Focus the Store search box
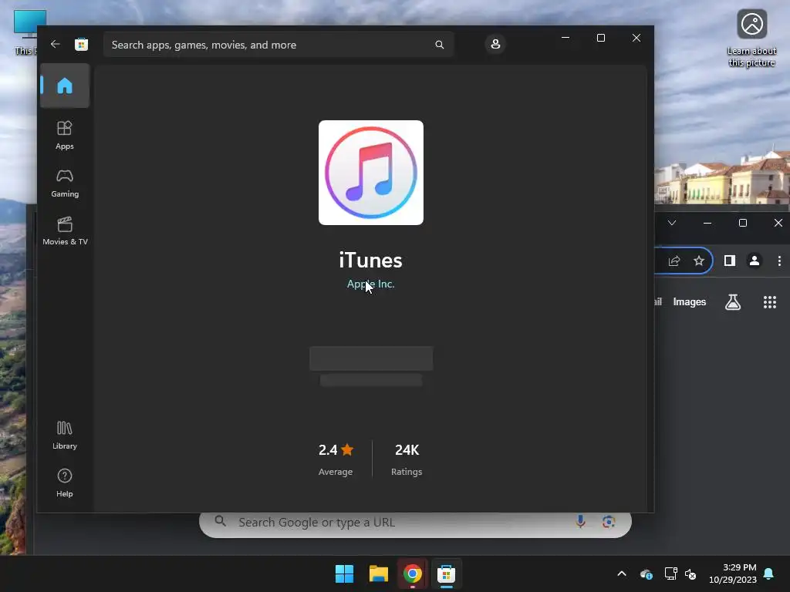Image resolution: width=790 pixels, height=592 pixels. (279, 45)
